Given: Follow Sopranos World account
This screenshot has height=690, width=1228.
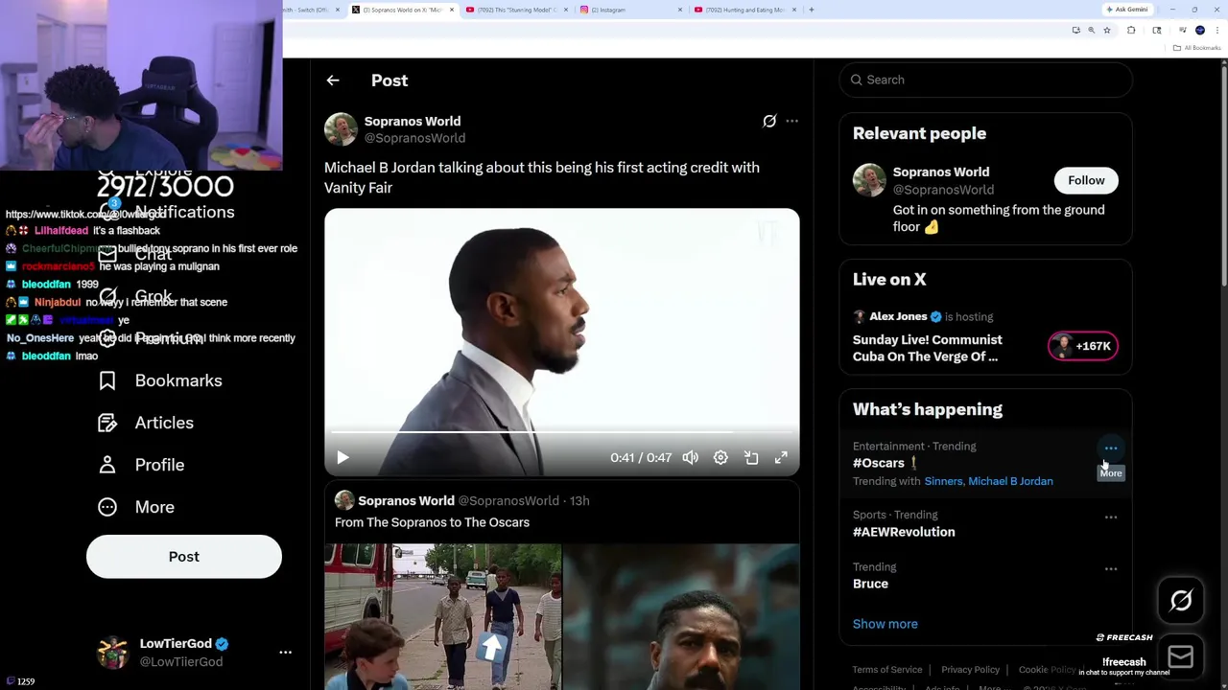Looking at the screenshot, I should click(1086, 180).
